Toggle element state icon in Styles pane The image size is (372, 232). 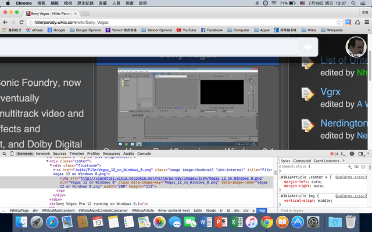click(x=356, y=166)
